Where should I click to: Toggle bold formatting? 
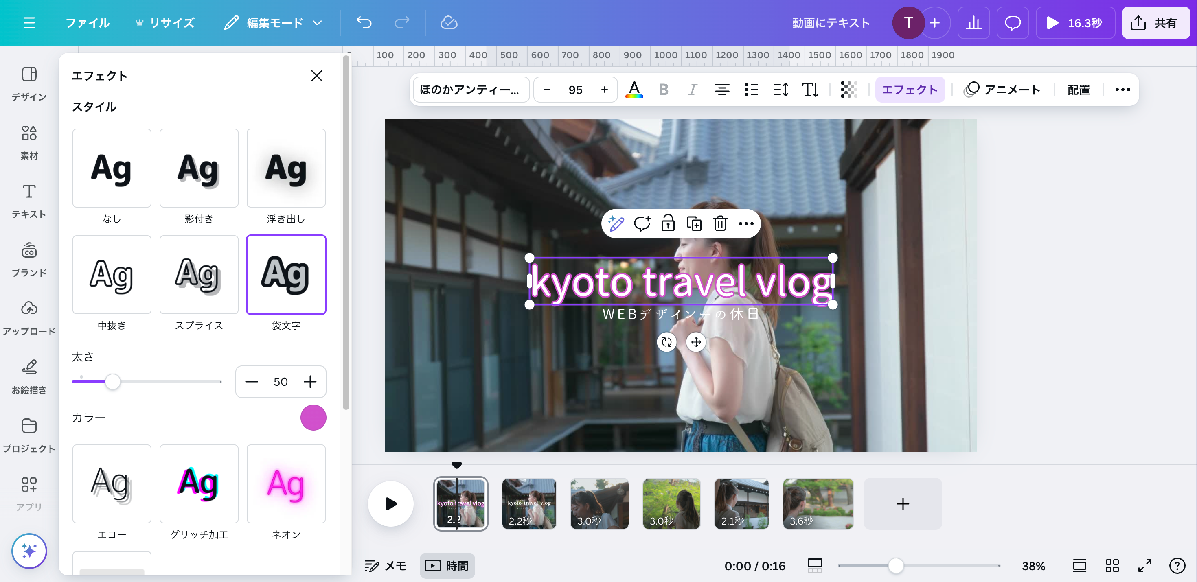click(x=664, y=90)
